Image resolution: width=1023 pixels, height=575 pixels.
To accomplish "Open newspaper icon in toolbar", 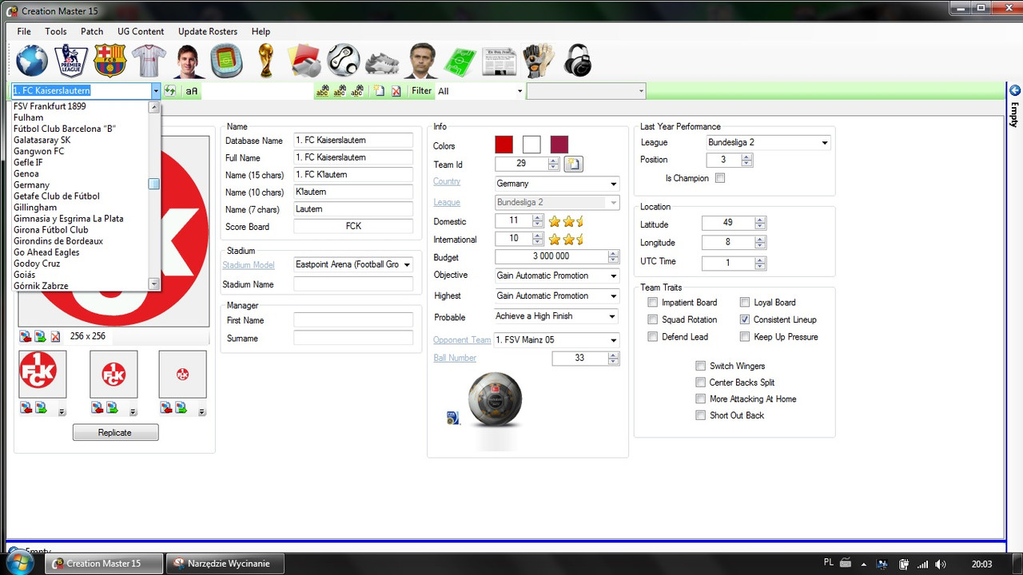I will pos(500,61).
